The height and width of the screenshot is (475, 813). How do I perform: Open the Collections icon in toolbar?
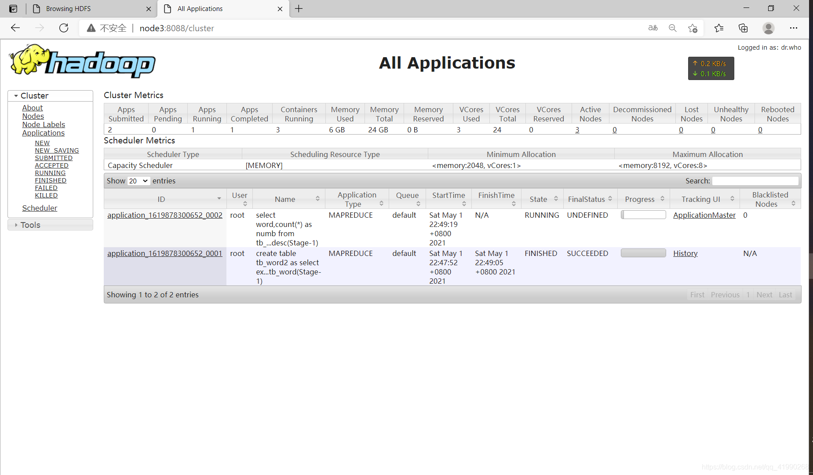click(743, 28)
